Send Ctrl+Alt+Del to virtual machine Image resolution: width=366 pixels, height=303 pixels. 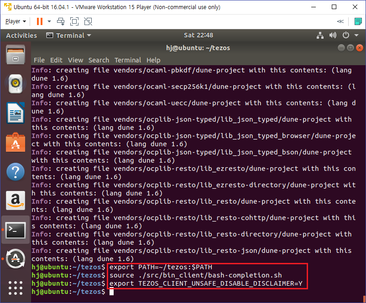61,21
